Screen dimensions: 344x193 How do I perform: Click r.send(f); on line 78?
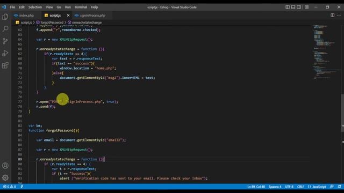(x=46, y=107)
